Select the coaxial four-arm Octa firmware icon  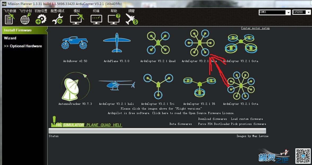tap(241, 44)
